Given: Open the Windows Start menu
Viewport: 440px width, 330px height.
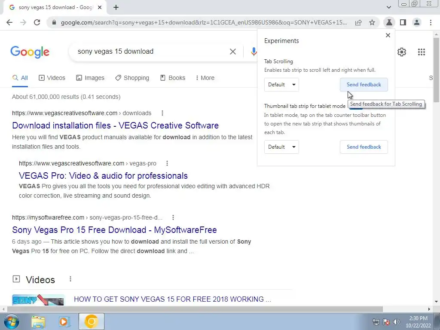Looking at the screenshot, I should [11, 321].
